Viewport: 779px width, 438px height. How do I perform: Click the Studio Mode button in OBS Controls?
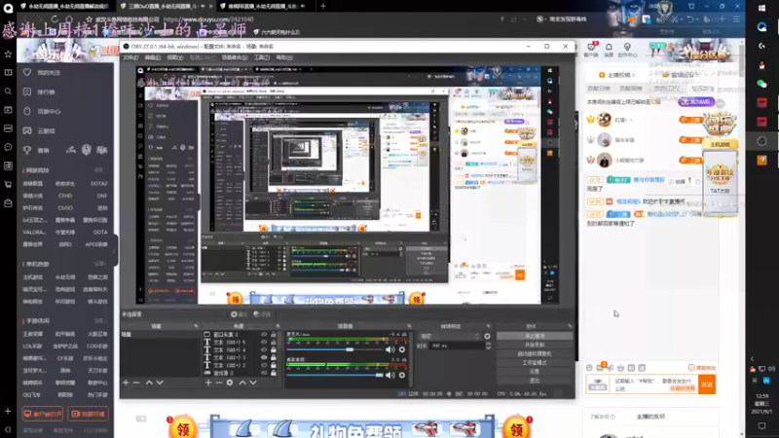tap(535, 363)
